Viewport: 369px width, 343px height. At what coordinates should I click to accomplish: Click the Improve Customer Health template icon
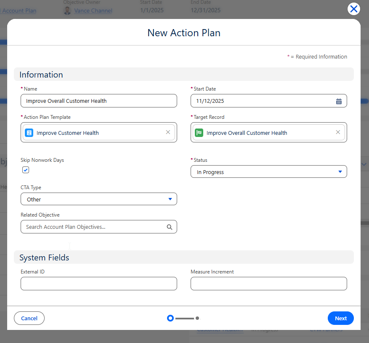(29, 133)
